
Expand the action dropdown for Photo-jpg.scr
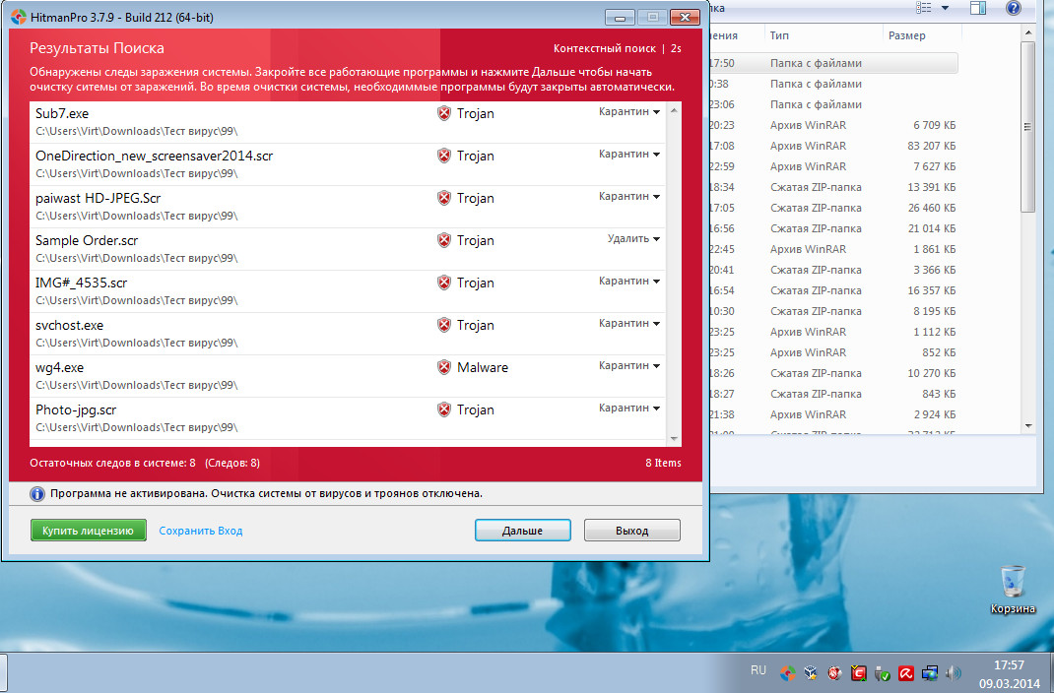[629, 409]
